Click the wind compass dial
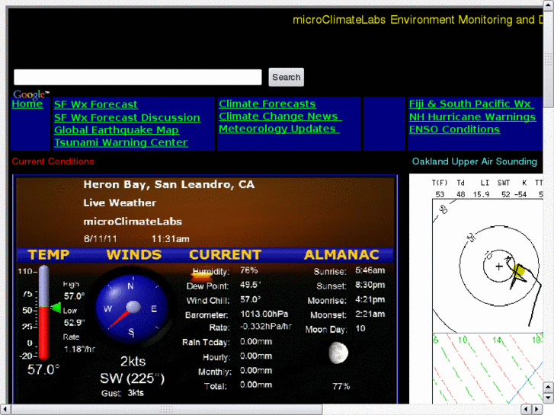The image size is (554, 415). [132, 308]
